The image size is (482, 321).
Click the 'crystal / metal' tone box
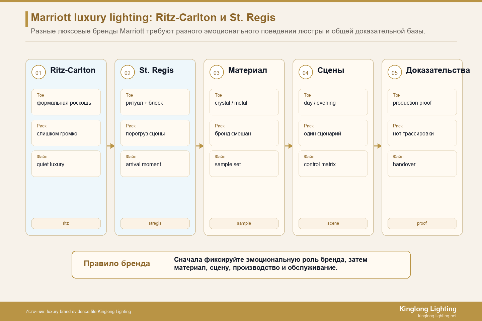click(244, 102)
